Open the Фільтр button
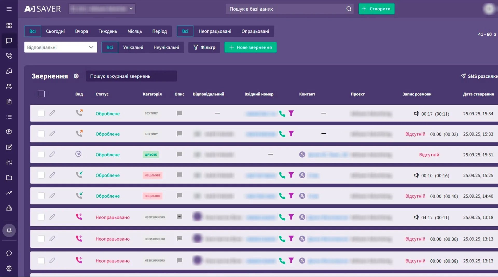Viewport: 498px width, 277px height. coord(204,47)
